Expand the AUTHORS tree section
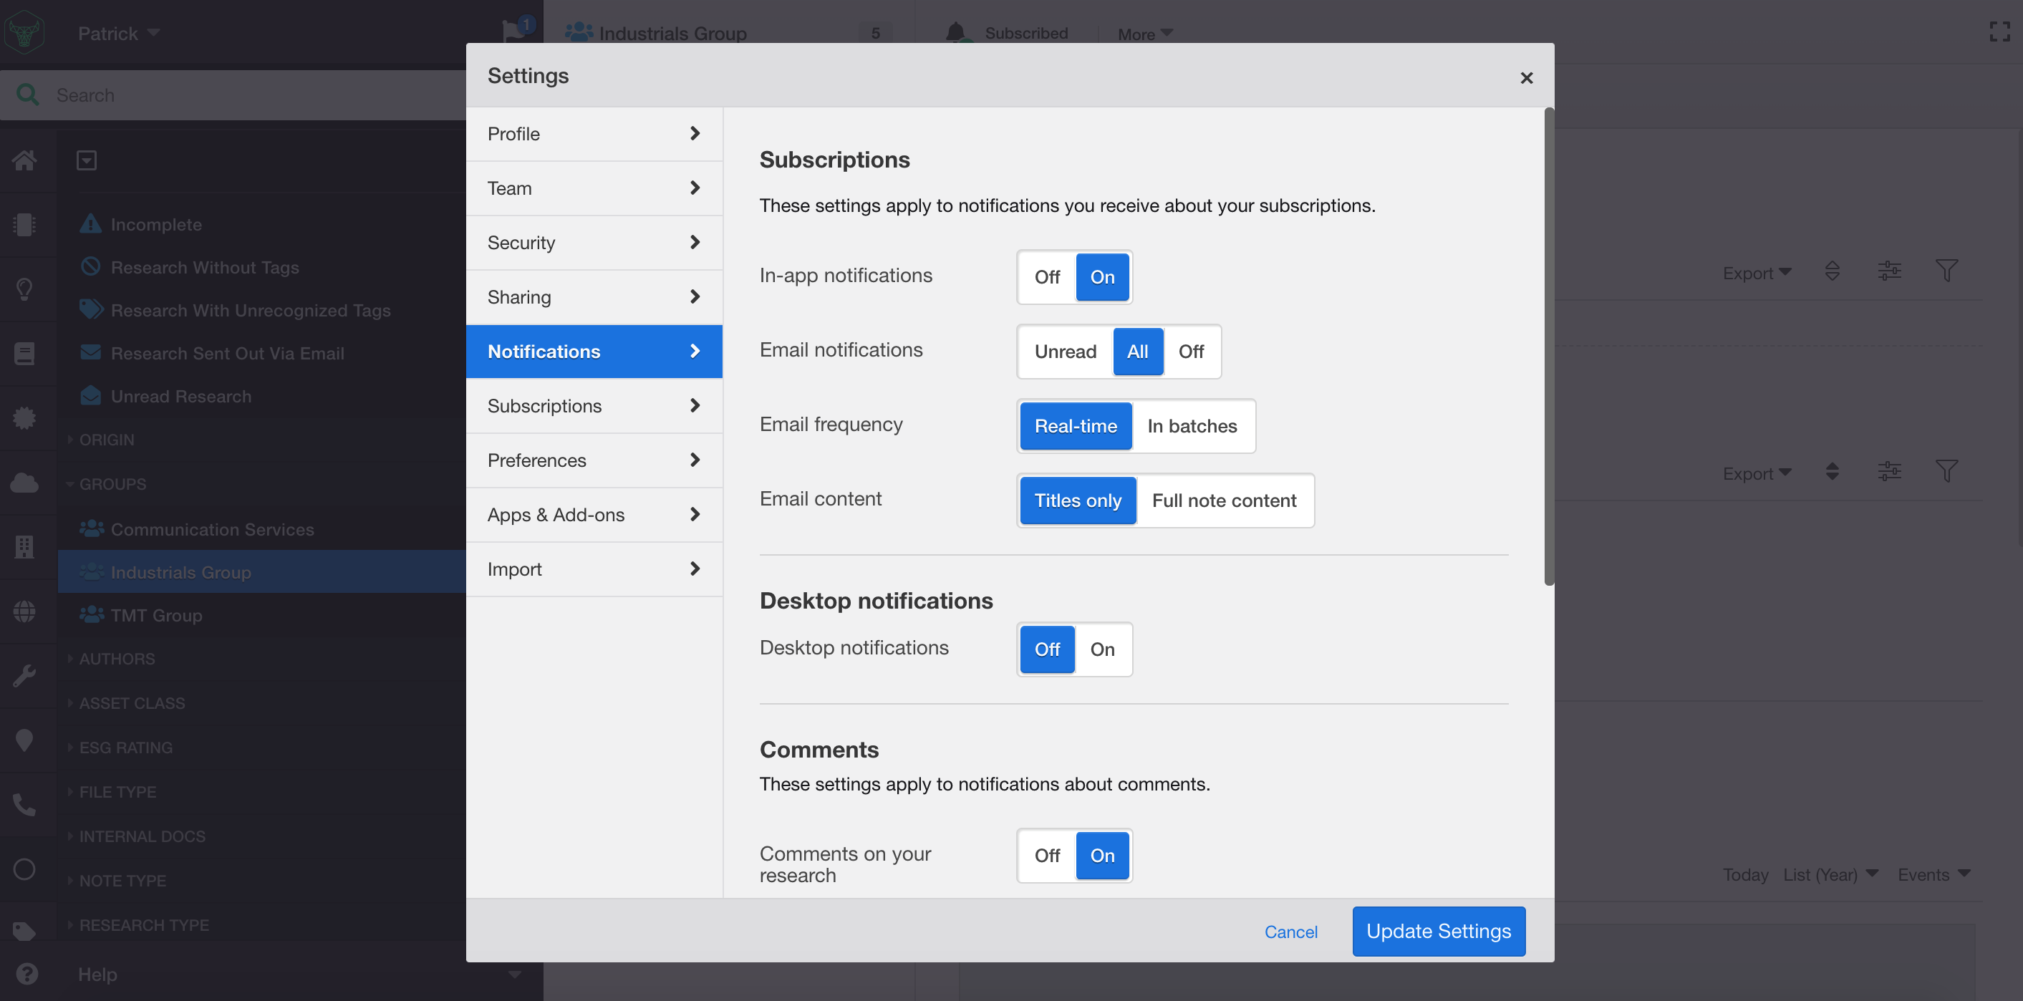This screenshot has width=2023, height=1001. tap(116, 659)
